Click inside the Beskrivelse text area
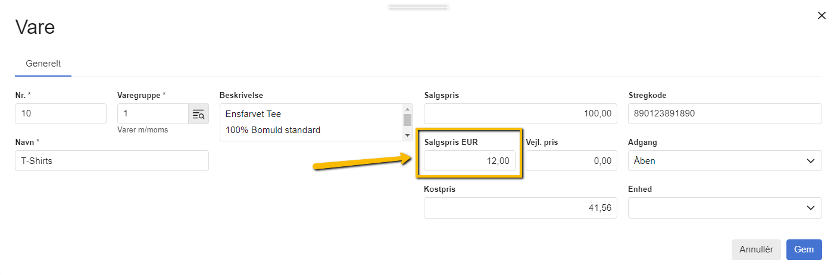This screenshot has height=275, width=837. click(311, 122)
